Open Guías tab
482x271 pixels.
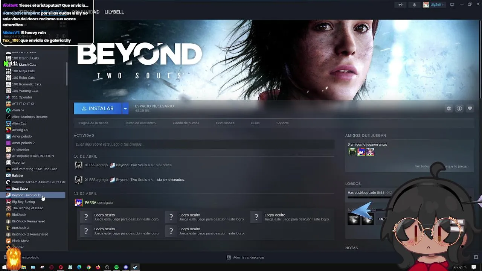[255, 123]
